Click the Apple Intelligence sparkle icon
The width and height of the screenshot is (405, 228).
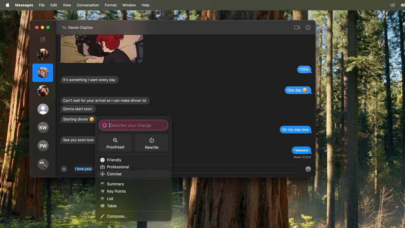coord(104,125)
